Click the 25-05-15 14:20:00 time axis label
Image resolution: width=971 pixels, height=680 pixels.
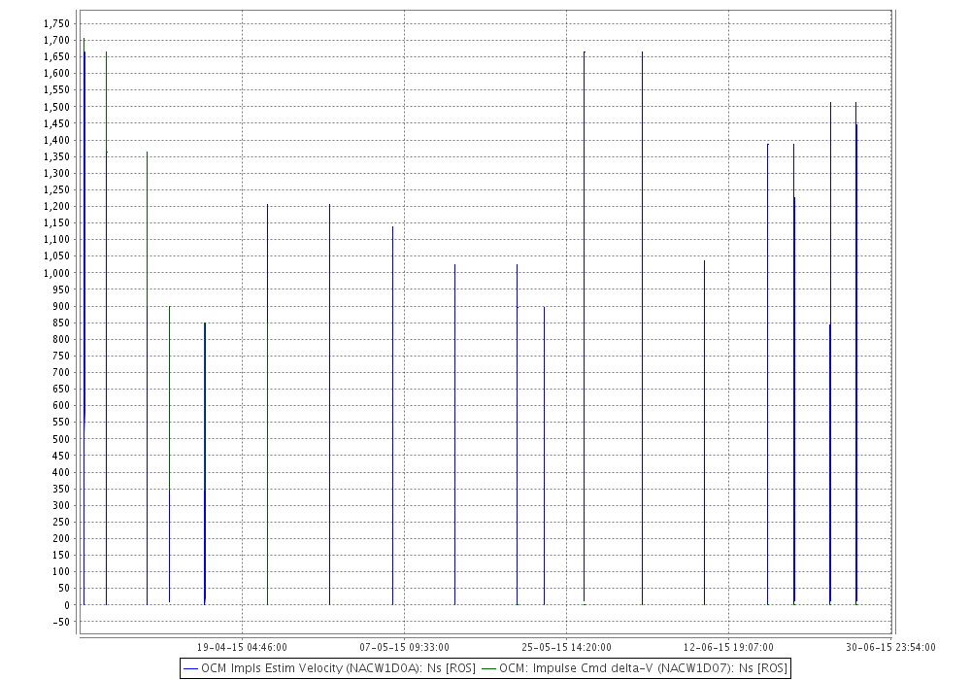(566, 647)
